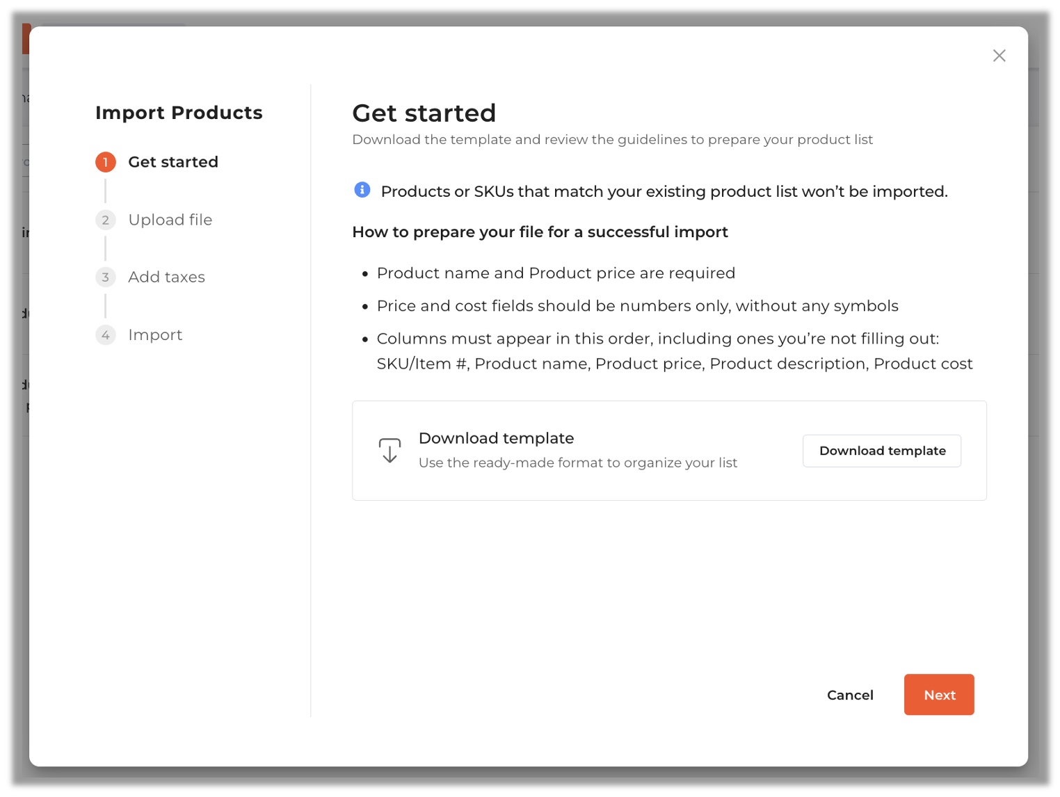Click the step 2 number circle
This screenshot has width=1060, height=797.
tap(106, 220)
